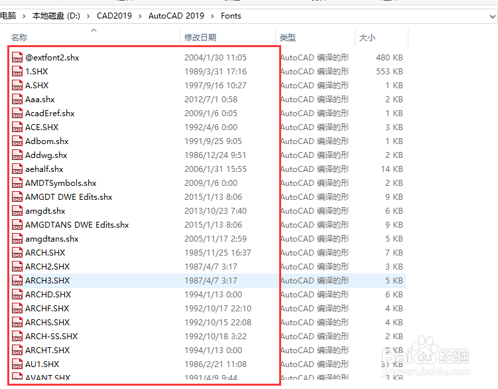Viewport: 498px width, 389px height.
Task: Click date 1985/11/25 16:37
Action: (218, 253)
